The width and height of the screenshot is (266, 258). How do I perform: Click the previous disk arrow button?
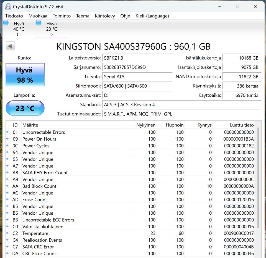(x=10, y=46)
